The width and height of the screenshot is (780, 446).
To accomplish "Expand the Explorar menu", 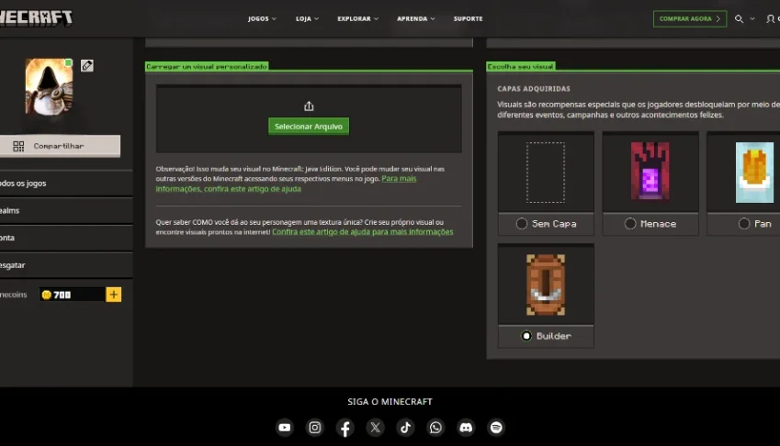I will (x=358, y=19).
